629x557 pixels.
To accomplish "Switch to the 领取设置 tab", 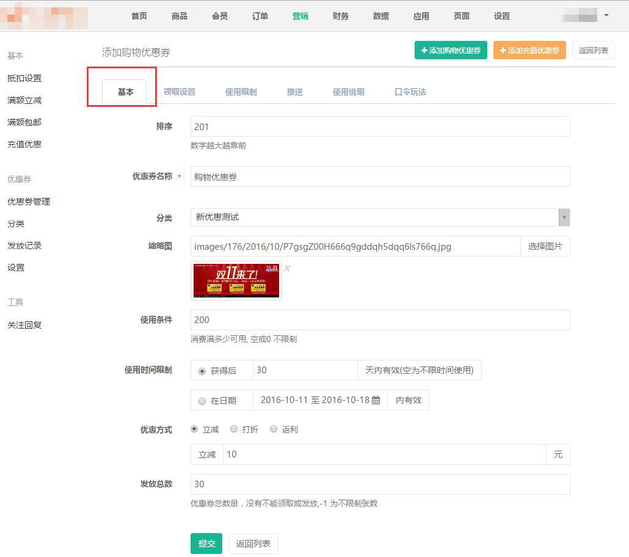I will click(x=180, y=92).
